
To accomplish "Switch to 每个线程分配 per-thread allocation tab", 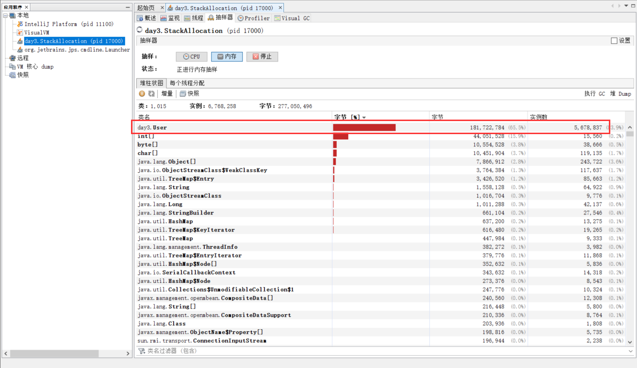I will tap(187, 83).
